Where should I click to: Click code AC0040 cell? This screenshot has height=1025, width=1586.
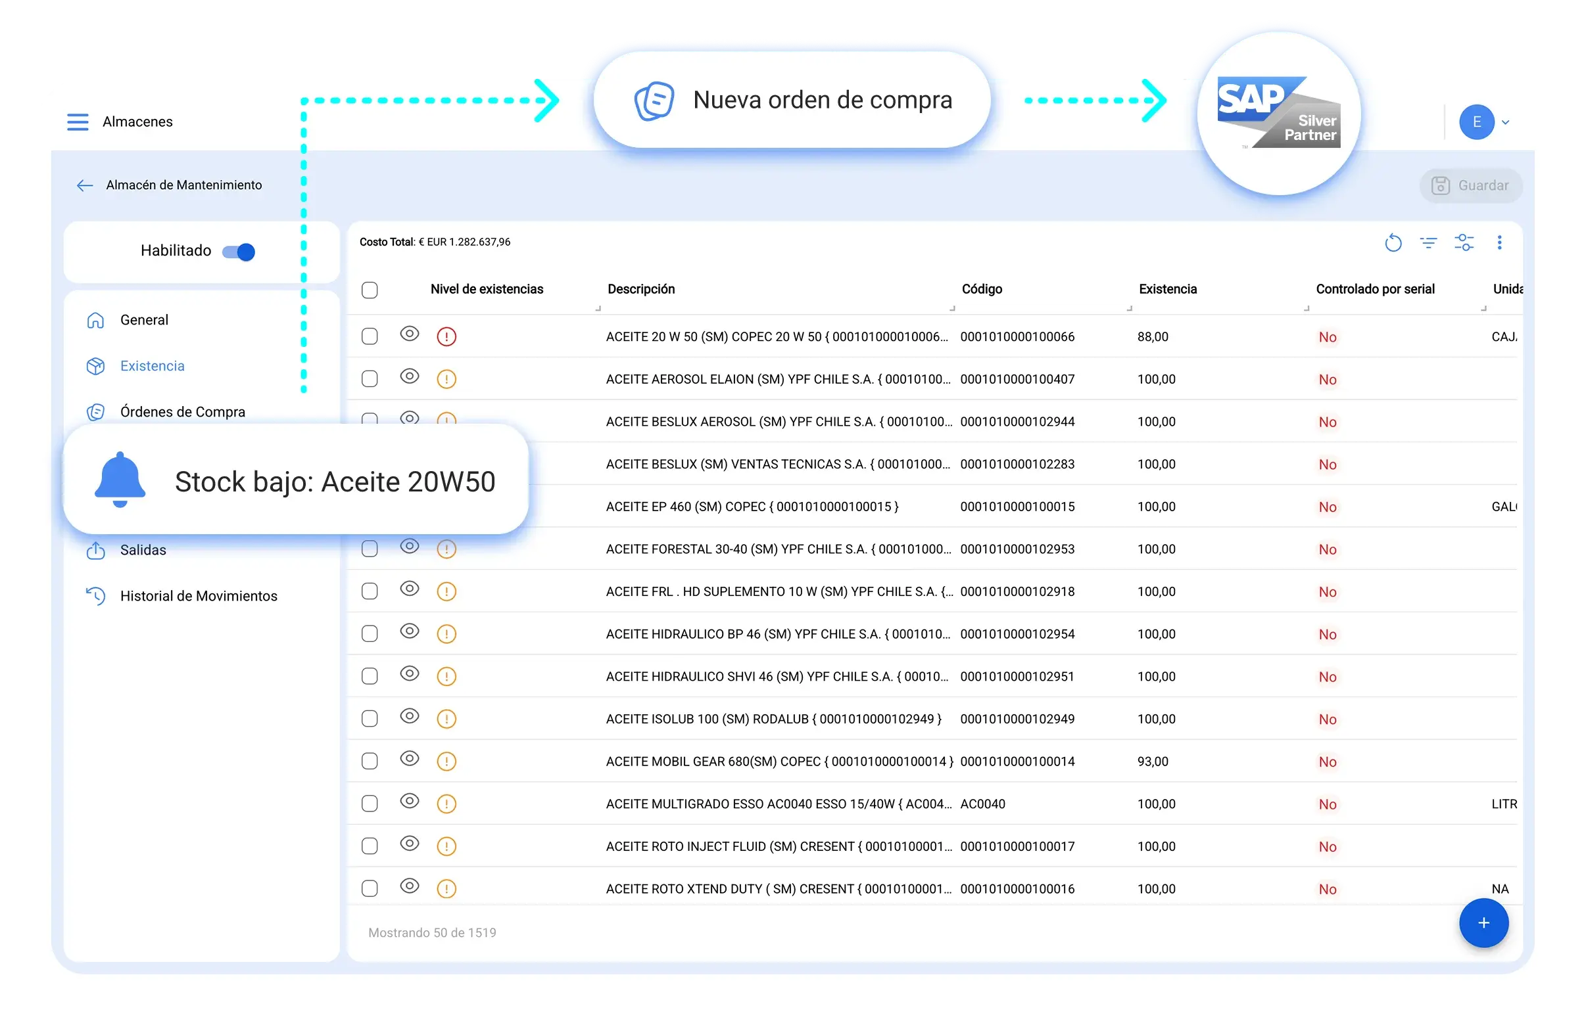tap(982, 804)
